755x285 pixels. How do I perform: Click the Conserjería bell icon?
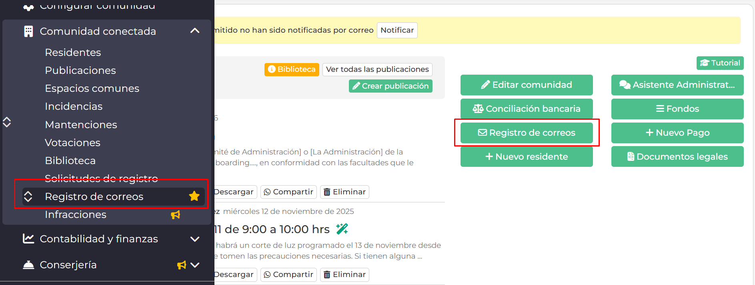click(28, 265)
